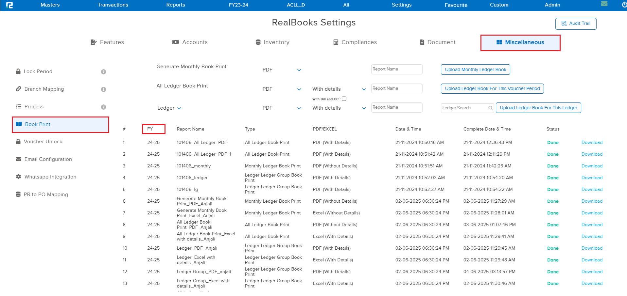Screen dimensions: 627x296
Task: Open All Ledger Book Print With details dropdown
Action: 339,89
